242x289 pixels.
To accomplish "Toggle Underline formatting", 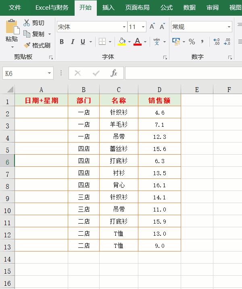I will click(83, 42).
